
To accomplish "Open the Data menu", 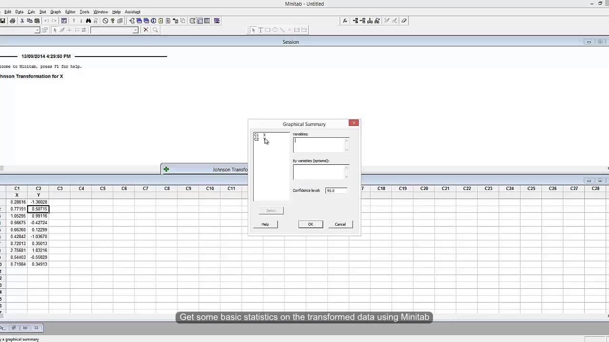I will pos(19,12).
